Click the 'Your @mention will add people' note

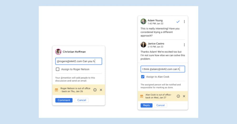[x=75, y=79]
